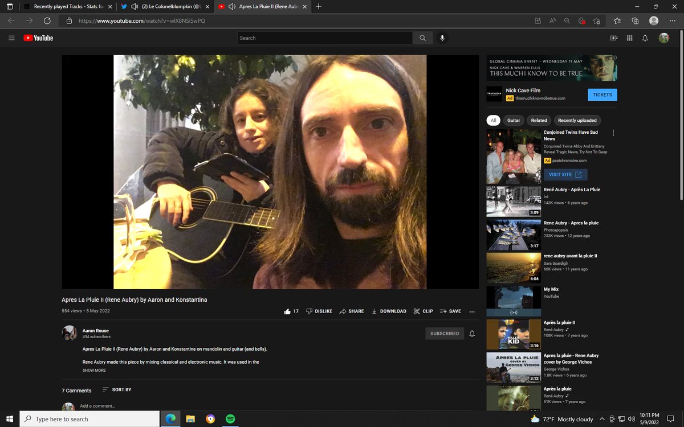Like the video with thumbs up

(x=291, y=311)
